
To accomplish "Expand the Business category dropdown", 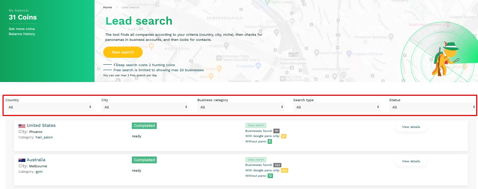I will [x=241, y=107].
